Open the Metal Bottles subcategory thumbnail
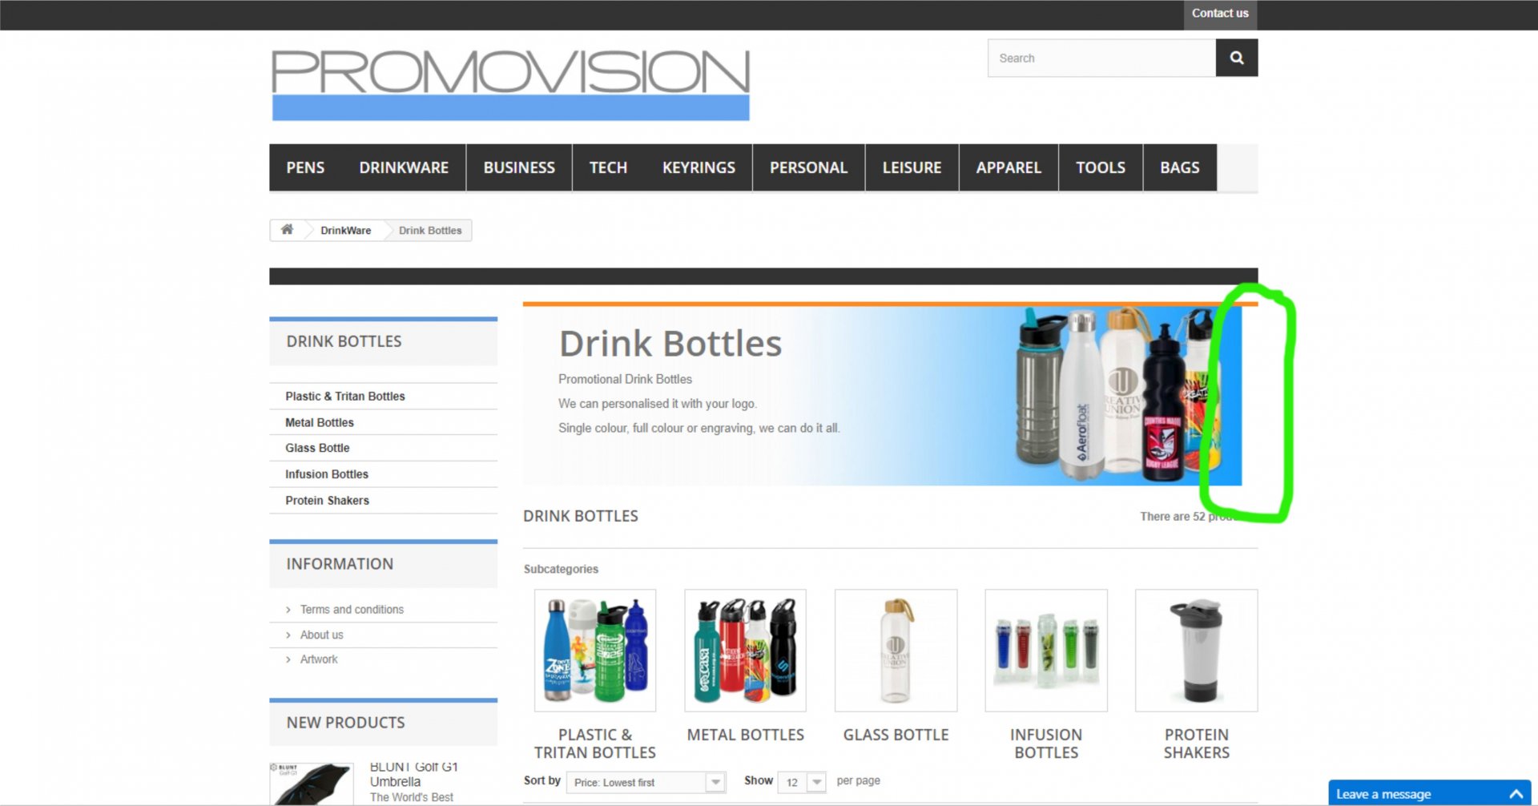The width and height of the screenshot is (1538, 806). click(x=745, y=651)
